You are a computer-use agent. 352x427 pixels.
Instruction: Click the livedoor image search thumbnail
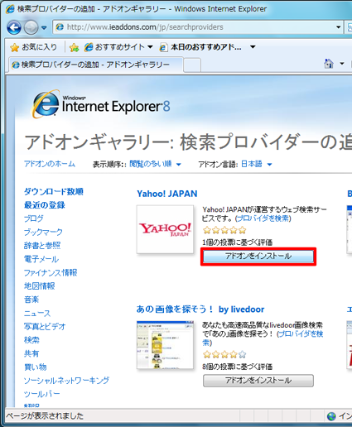pyautogui.click(x=165, y=345)
